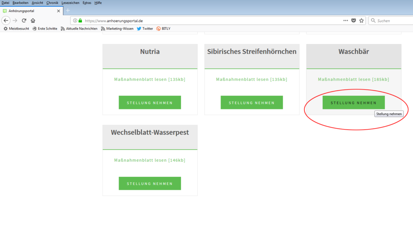
Task: Click the green padlock site security icon
Action: [80, 21]
